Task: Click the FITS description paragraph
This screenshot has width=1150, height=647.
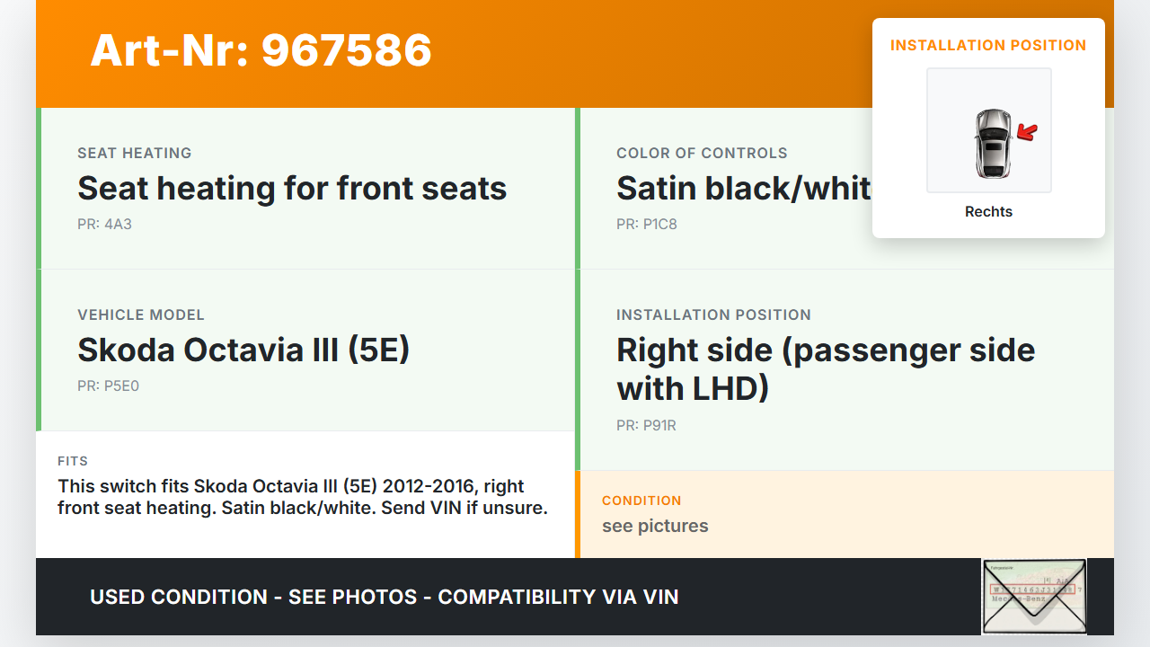Action: 303,497
